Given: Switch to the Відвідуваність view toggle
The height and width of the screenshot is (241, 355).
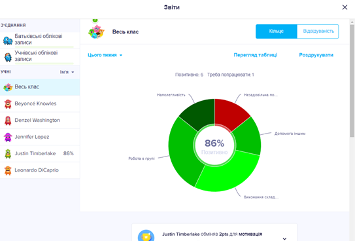Looking at the screenshot, I should tap(318, 31).
